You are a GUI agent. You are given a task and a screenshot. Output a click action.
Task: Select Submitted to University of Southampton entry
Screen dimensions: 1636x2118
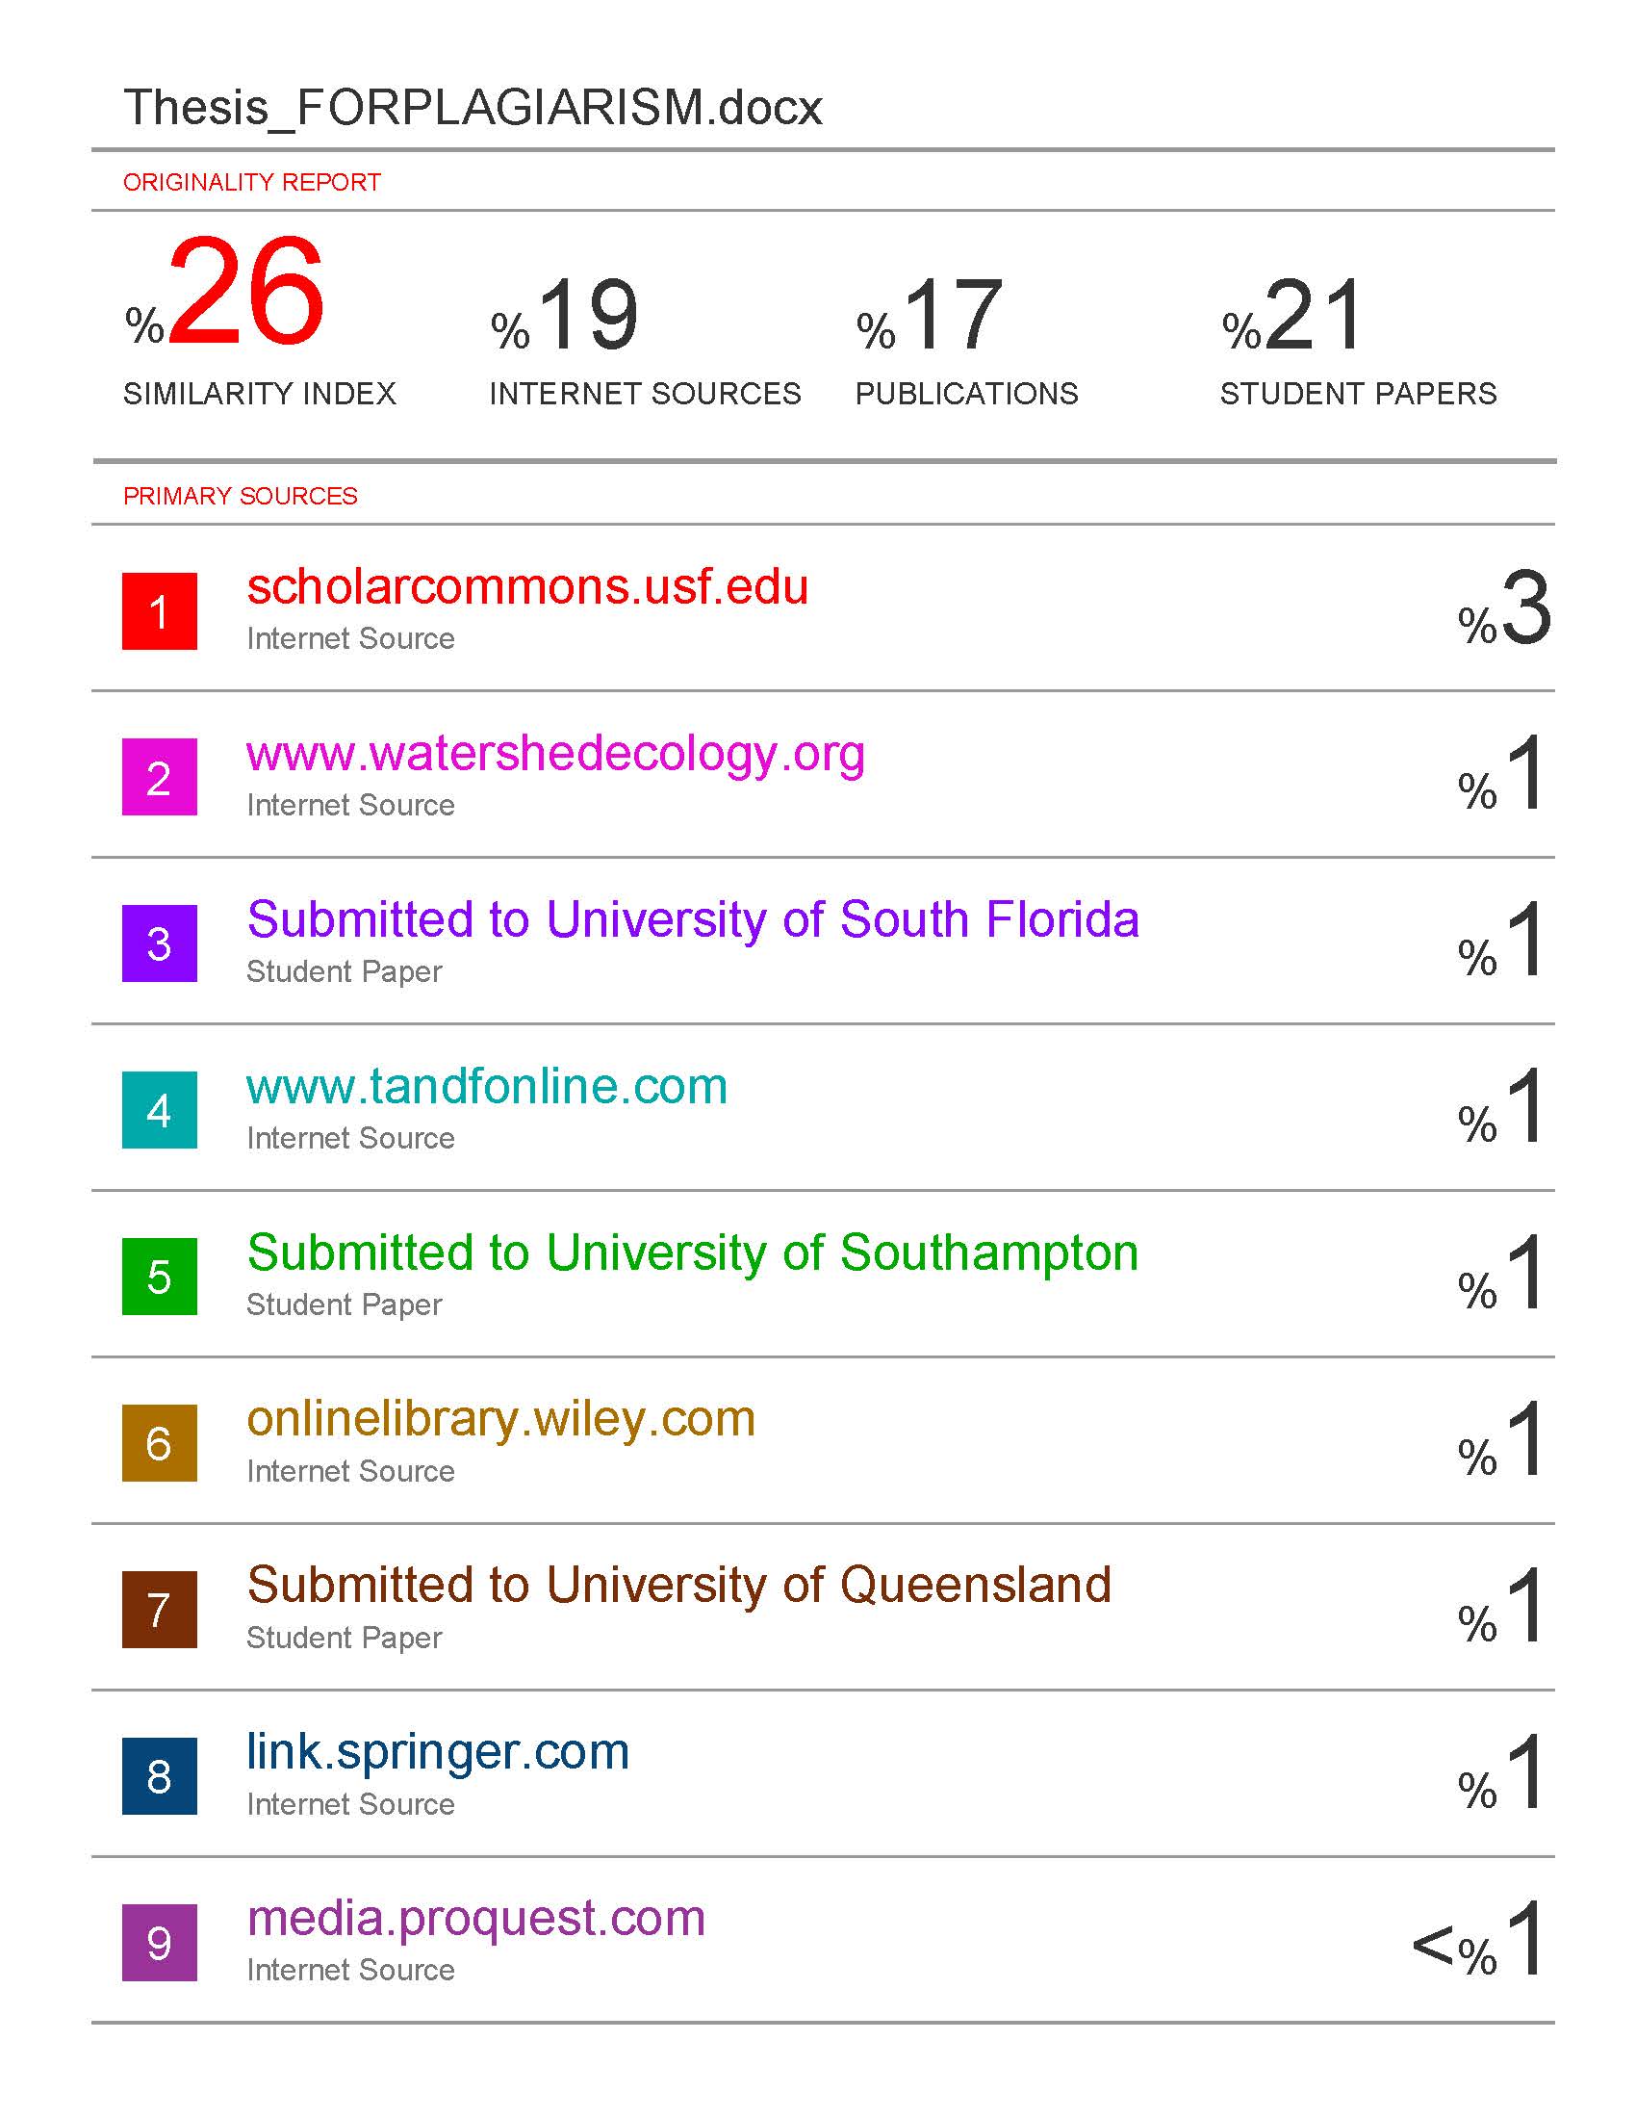pos(693,1253)
